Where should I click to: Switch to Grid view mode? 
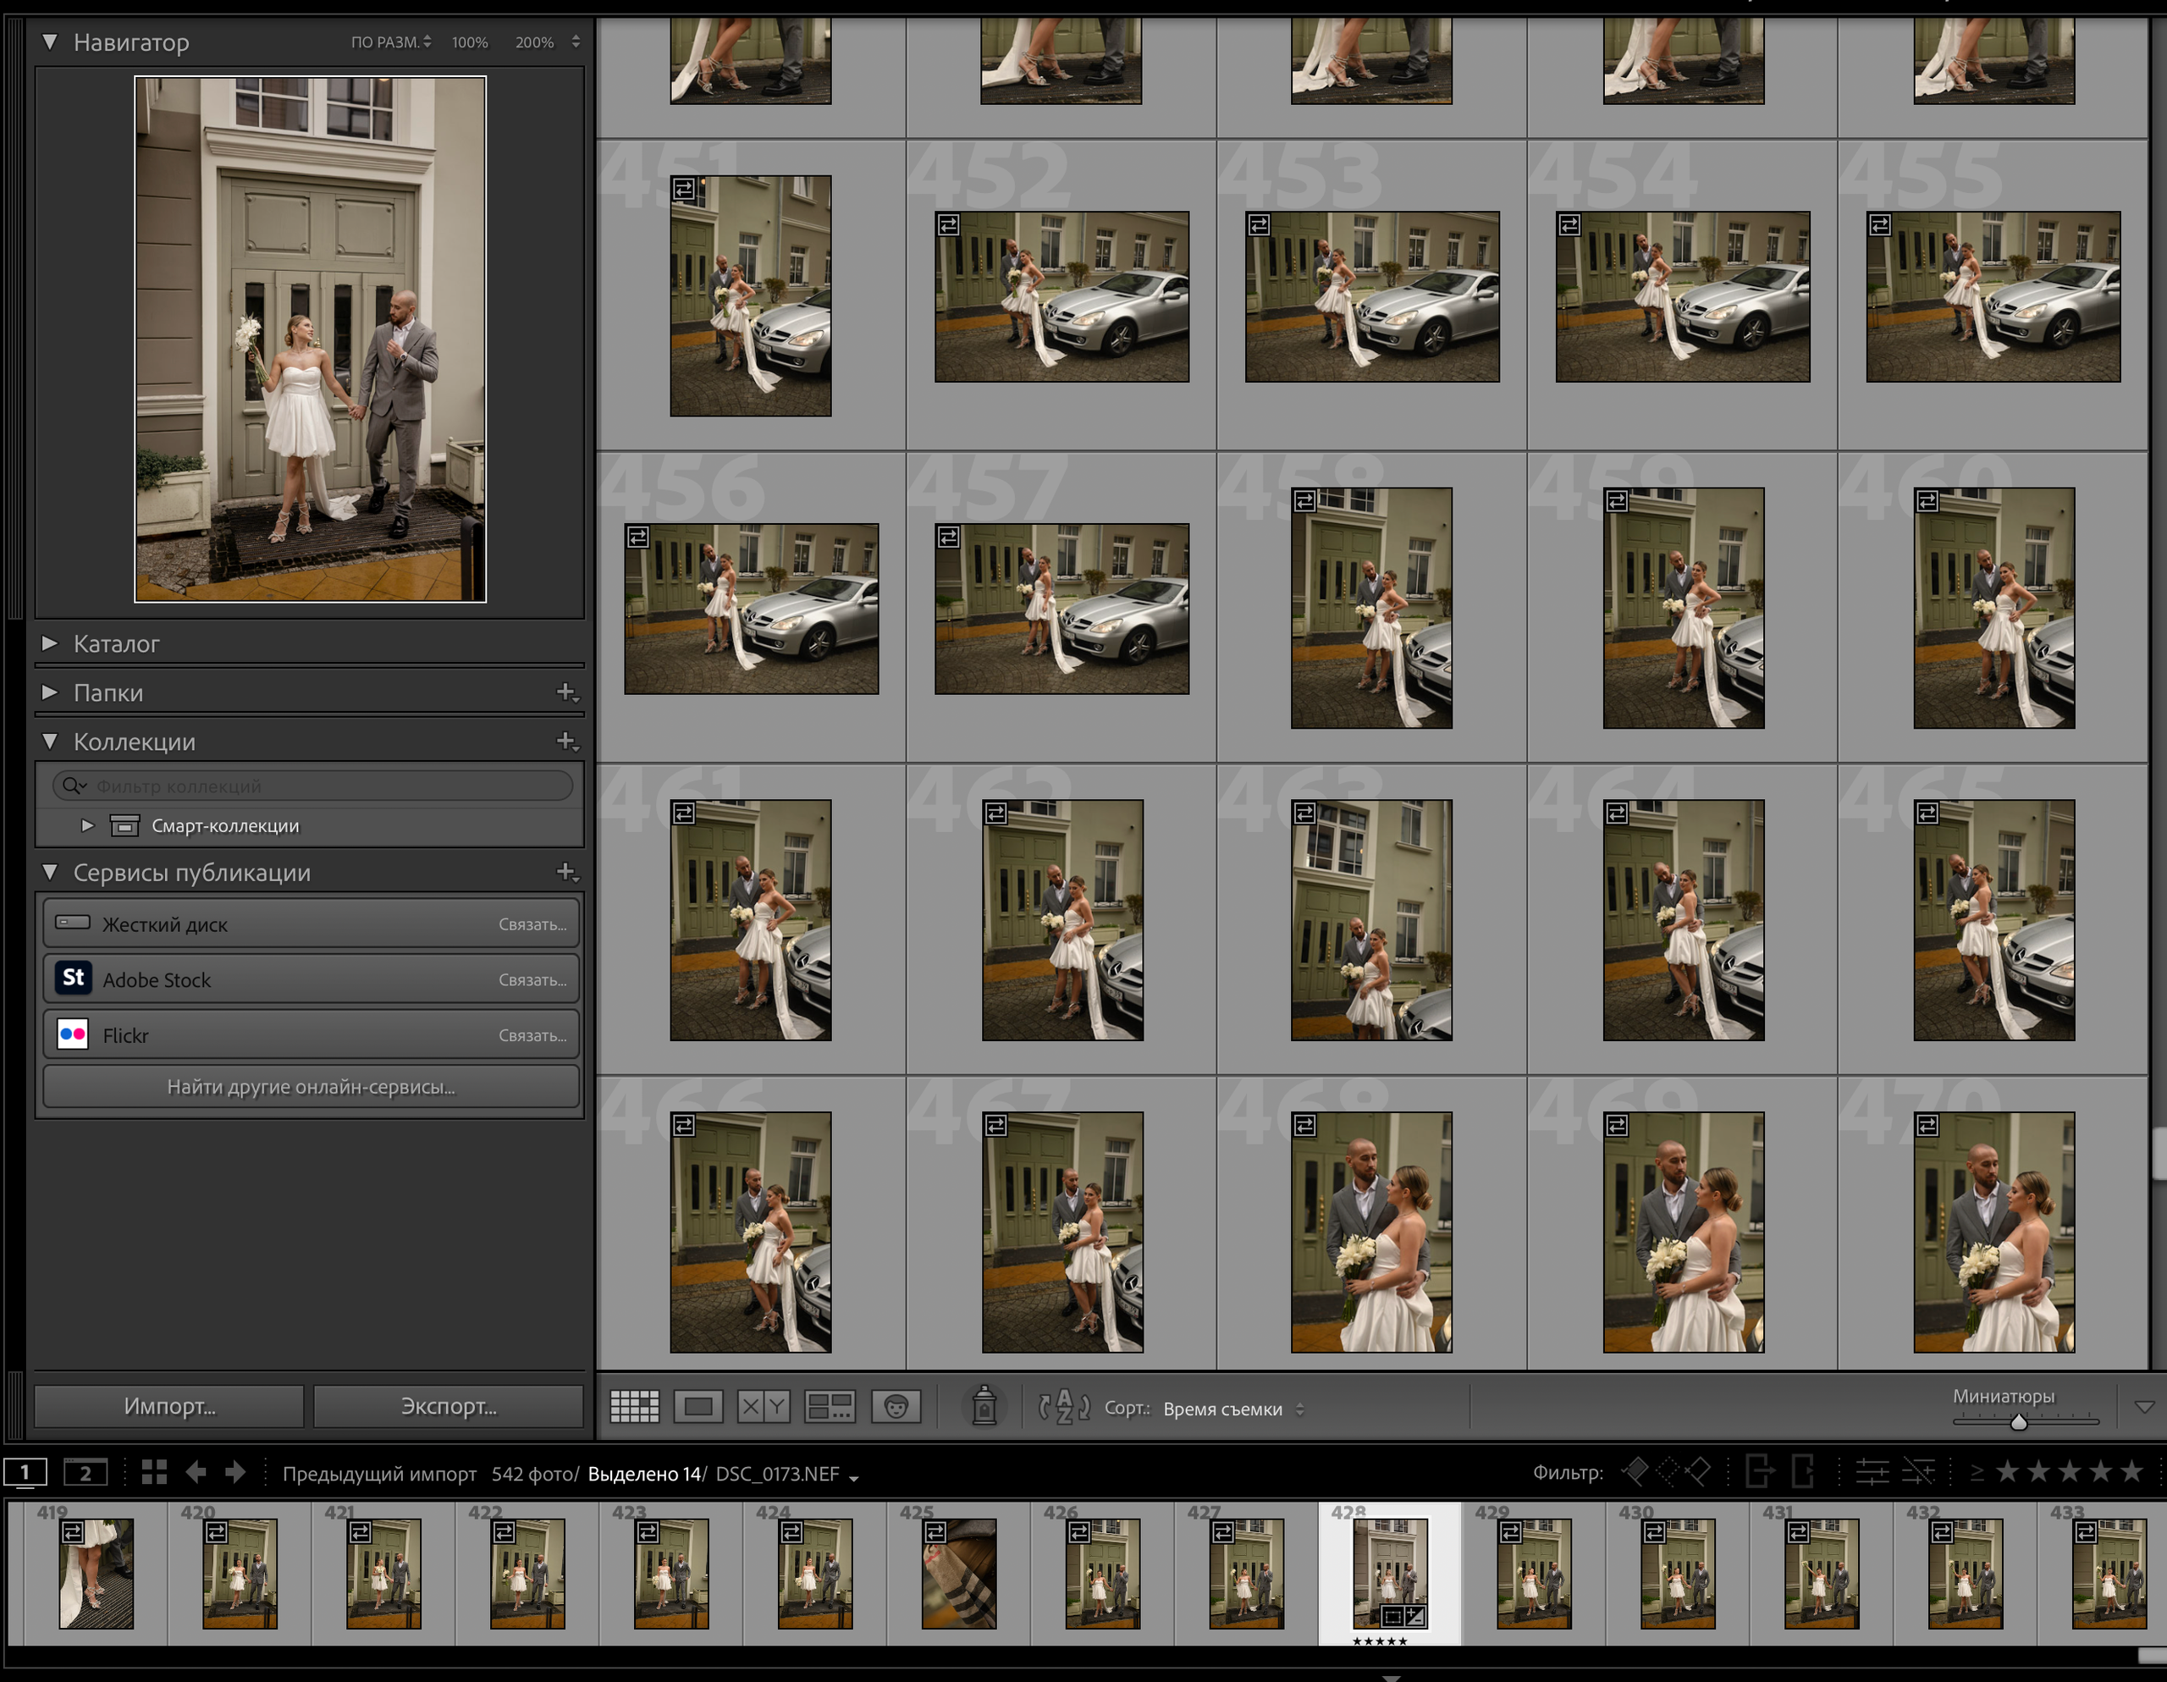coord(634,1406)
